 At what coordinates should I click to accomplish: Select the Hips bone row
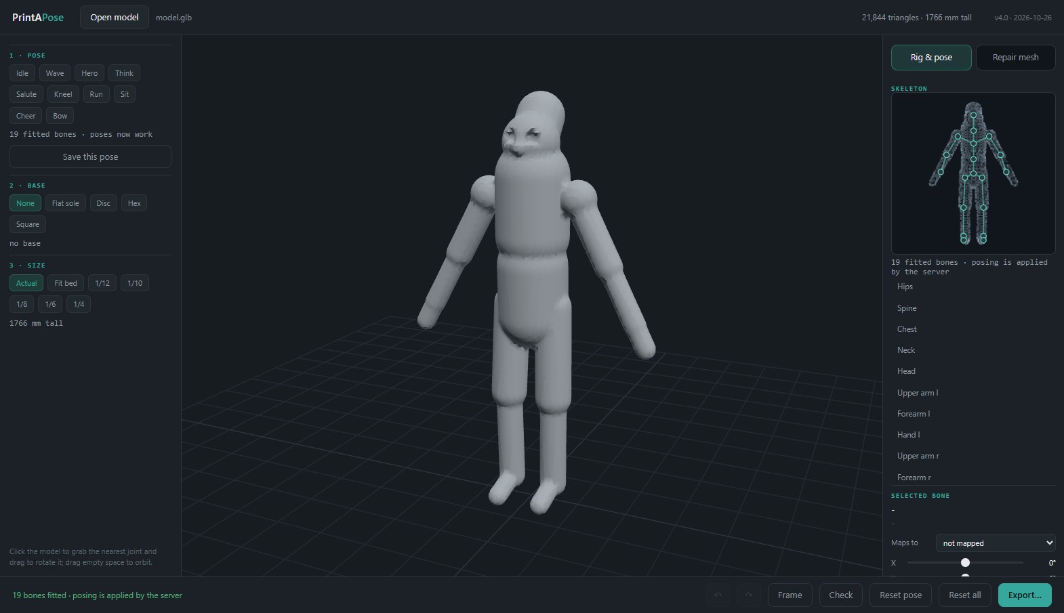point(973,287)
